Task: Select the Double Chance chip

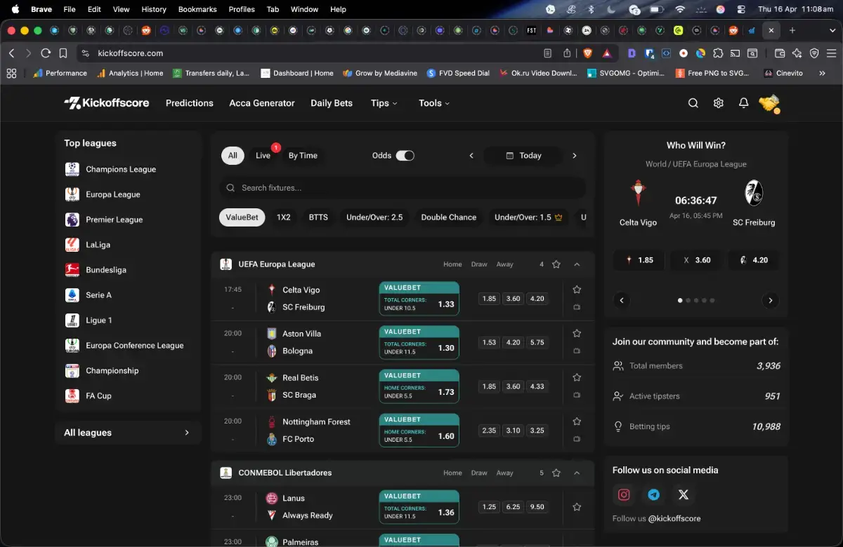Action: 449,217
